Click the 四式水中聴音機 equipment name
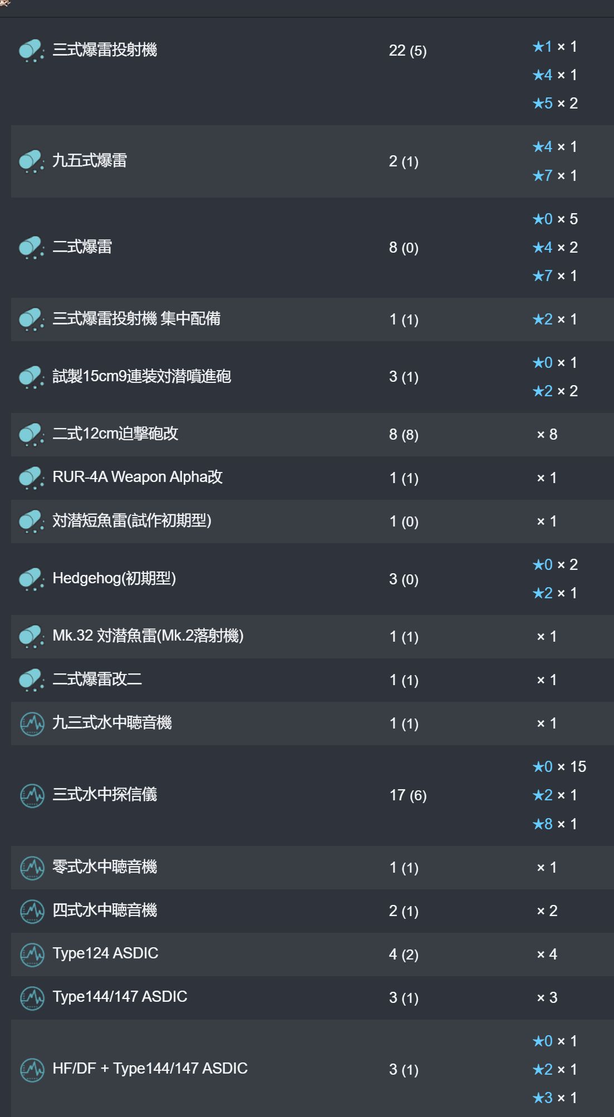 pos(105,911)
